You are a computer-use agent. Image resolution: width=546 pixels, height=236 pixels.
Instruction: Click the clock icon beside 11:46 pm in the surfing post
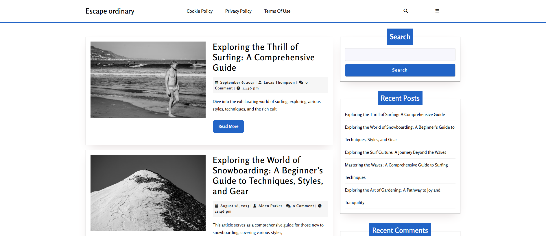point(239,88)
